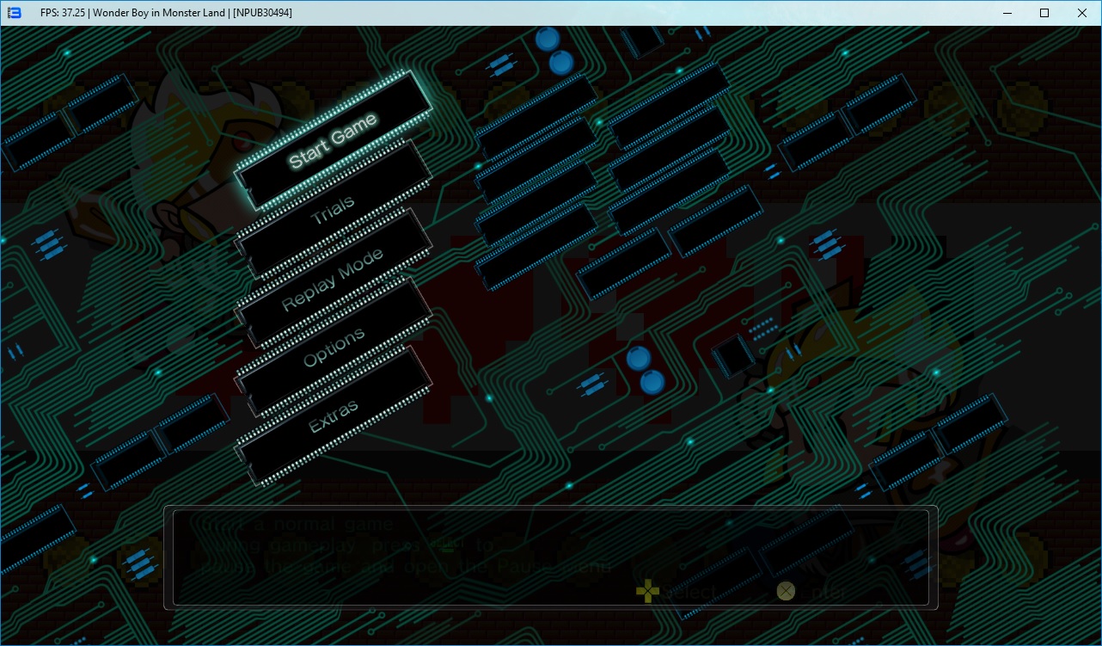Maximize the emulator window

[x=1044, y=13]
